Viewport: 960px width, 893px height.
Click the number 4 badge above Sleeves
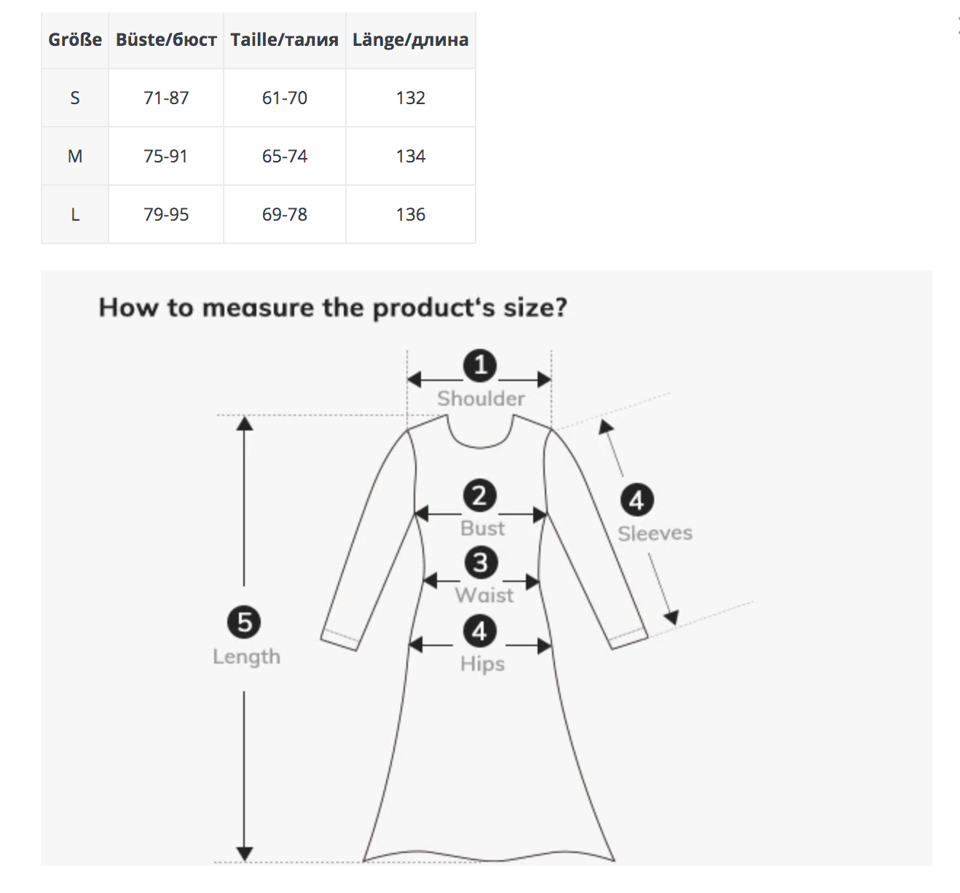637,500
